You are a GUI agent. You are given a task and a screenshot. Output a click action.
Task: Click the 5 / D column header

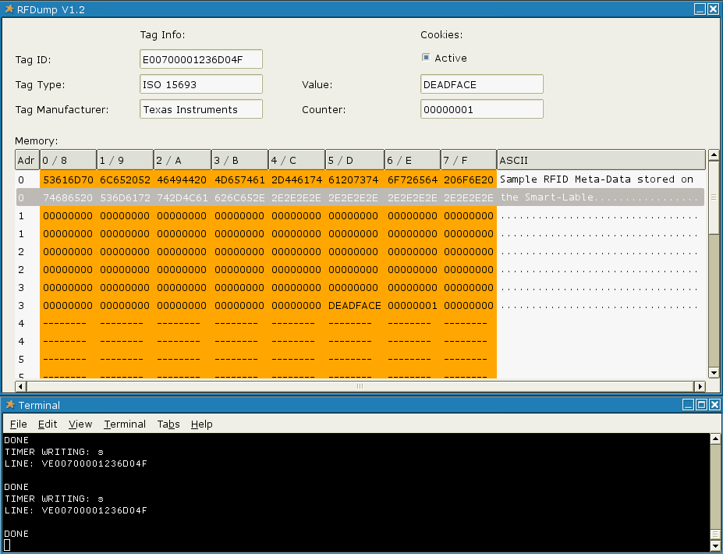coord(355,160)
